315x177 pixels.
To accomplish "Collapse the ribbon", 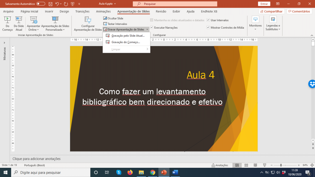I will [x=312, y=35].
